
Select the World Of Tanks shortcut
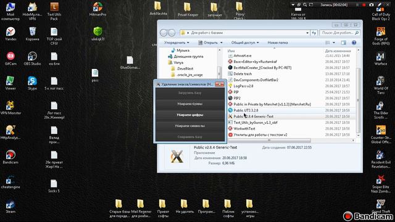[x=381, y=85]
